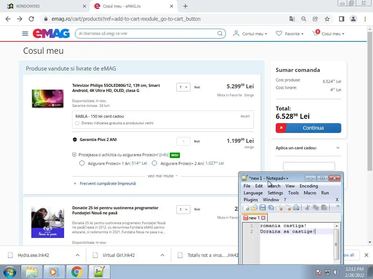Open Chrome profile avatar
The height and width of the screenshot is (279, 373).
click(x=353, y=19)
